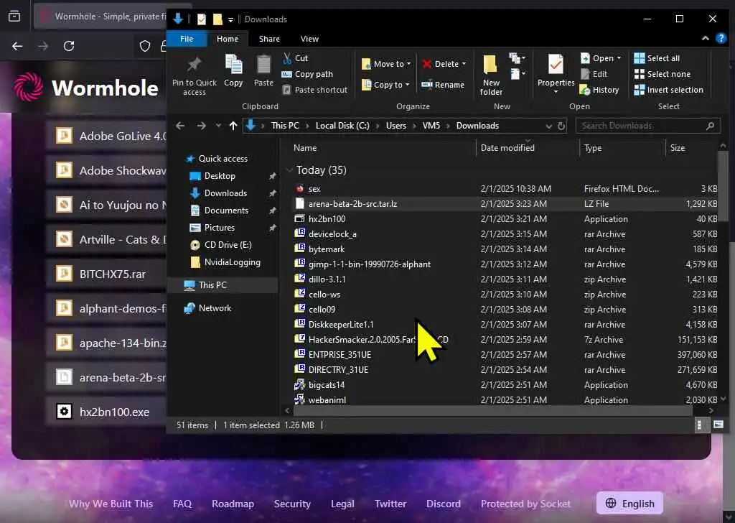This screenshot has height=523, width=735.
Task: Open Explorer help question icon
Action: tap(721, 39)
